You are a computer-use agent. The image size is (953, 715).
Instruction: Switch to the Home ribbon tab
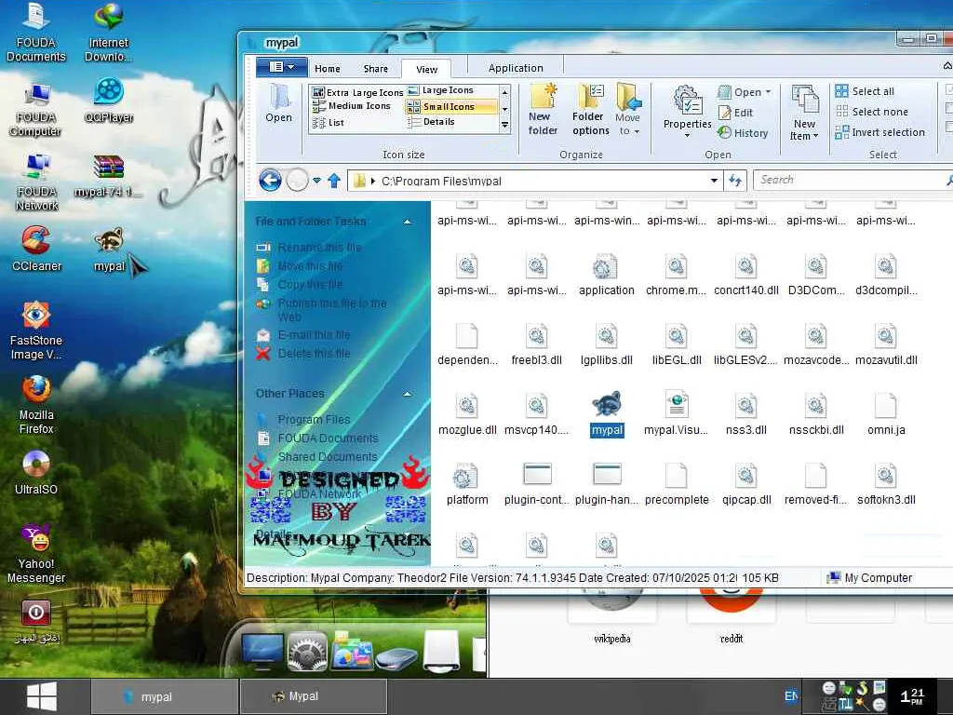327,68
